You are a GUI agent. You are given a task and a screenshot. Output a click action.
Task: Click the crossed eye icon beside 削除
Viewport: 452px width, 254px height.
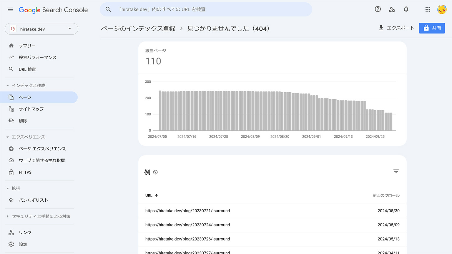(x=11, y=121)
